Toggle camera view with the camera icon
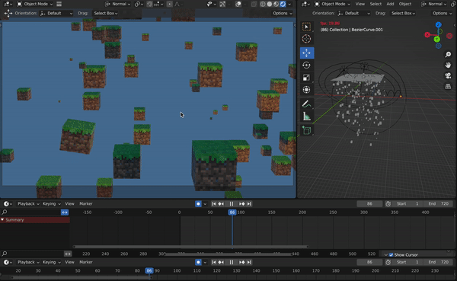The height and width of the screenshot is (281, 457). click(448, 76)
